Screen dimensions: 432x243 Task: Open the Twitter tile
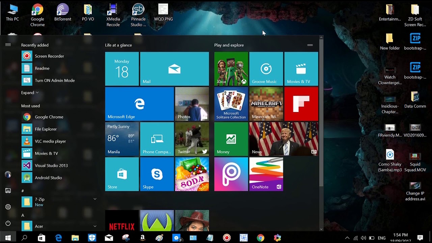(192, 139)
